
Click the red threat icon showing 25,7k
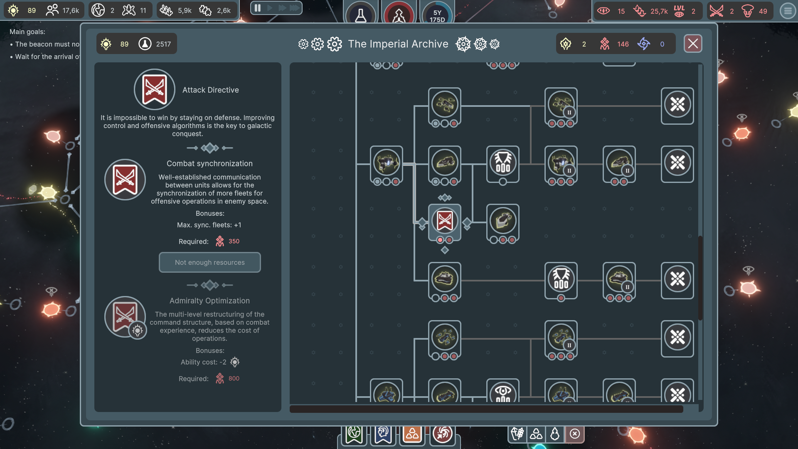coord(639,11)
